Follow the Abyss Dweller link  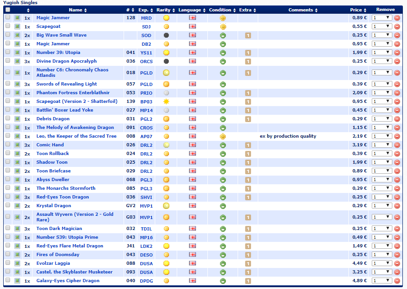[53, 180]
